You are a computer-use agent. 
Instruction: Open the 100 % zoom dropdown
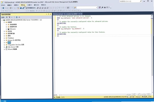[60, 95]
